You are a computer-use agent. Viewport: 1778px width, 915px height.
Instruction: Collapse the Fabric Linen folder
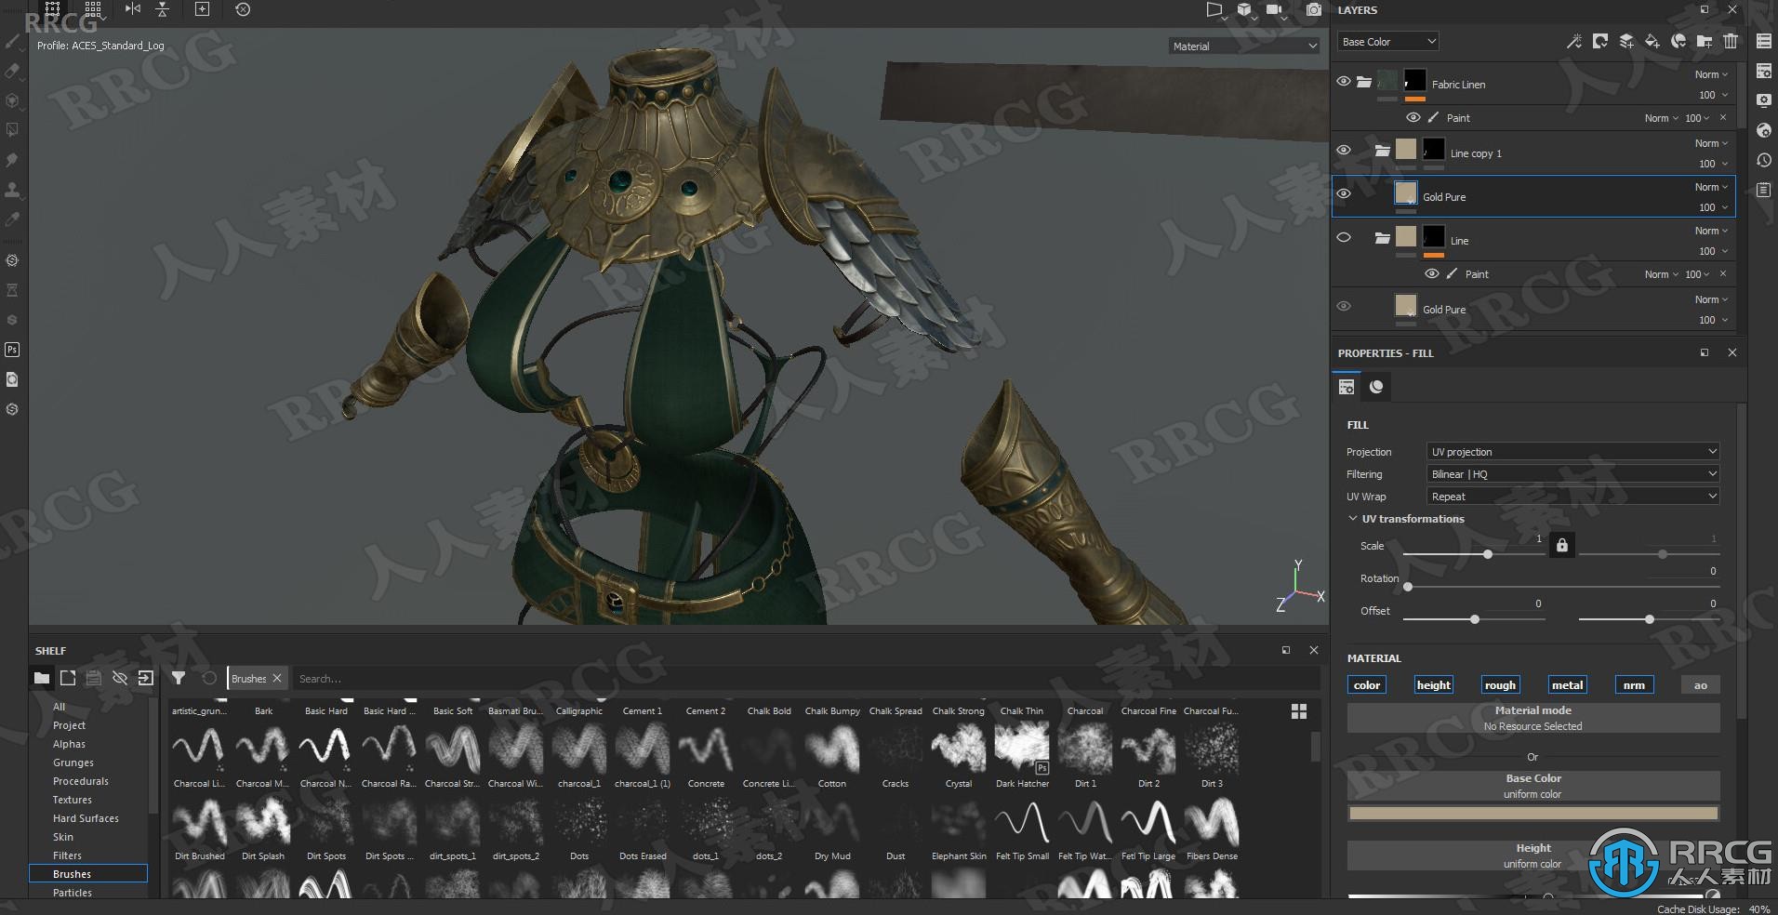1364,82
